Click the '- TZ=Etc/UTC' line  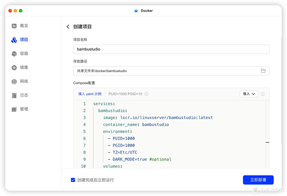point(123,152)
